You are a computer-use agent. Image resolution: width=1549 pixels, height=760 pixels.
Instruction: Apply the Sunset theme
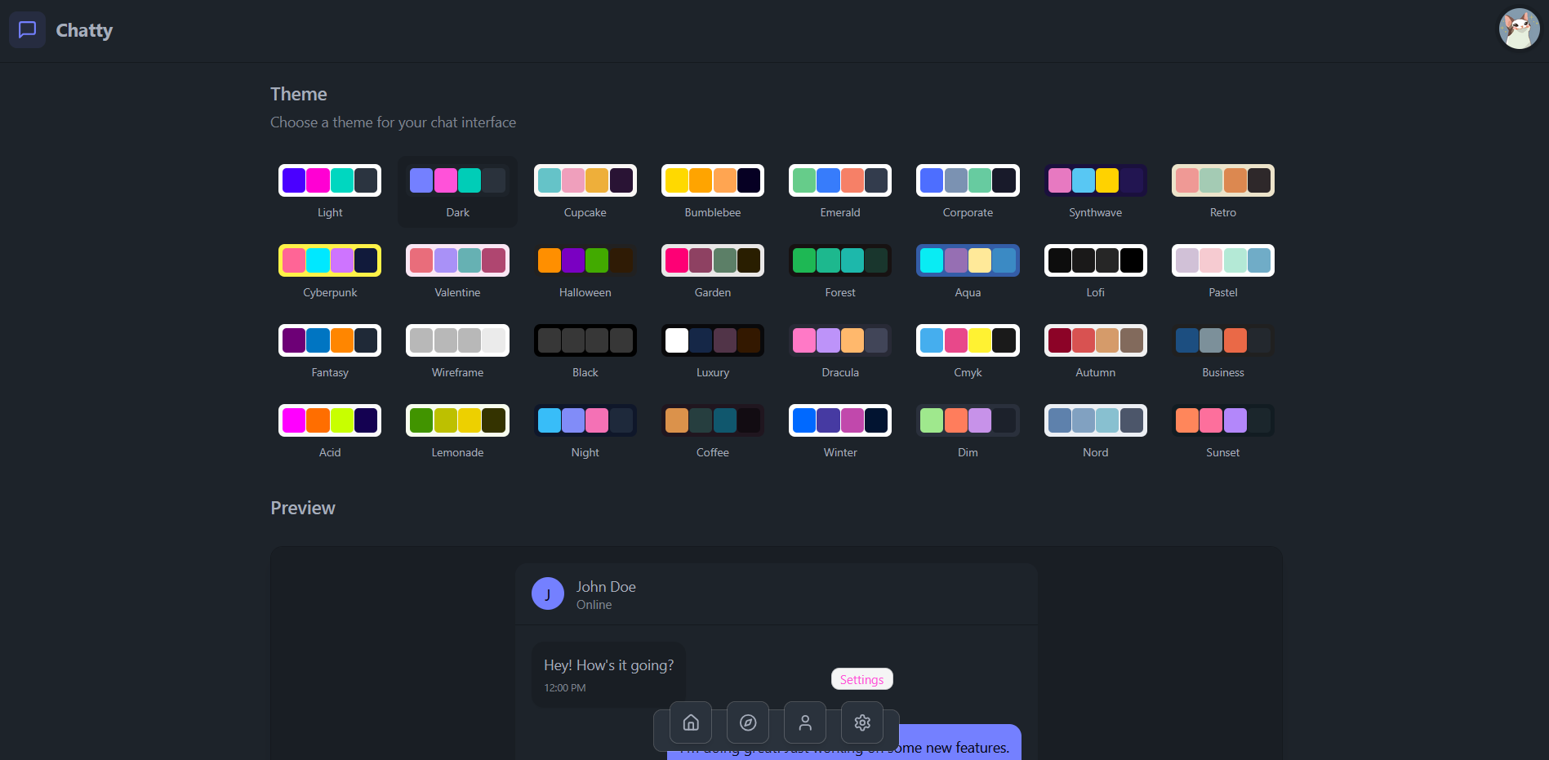tap(1223, 432)
